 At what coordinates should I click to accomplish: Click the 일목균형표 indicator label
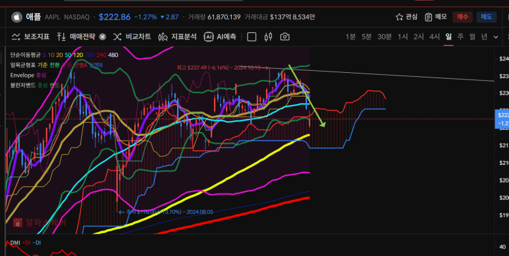point(23,65)
